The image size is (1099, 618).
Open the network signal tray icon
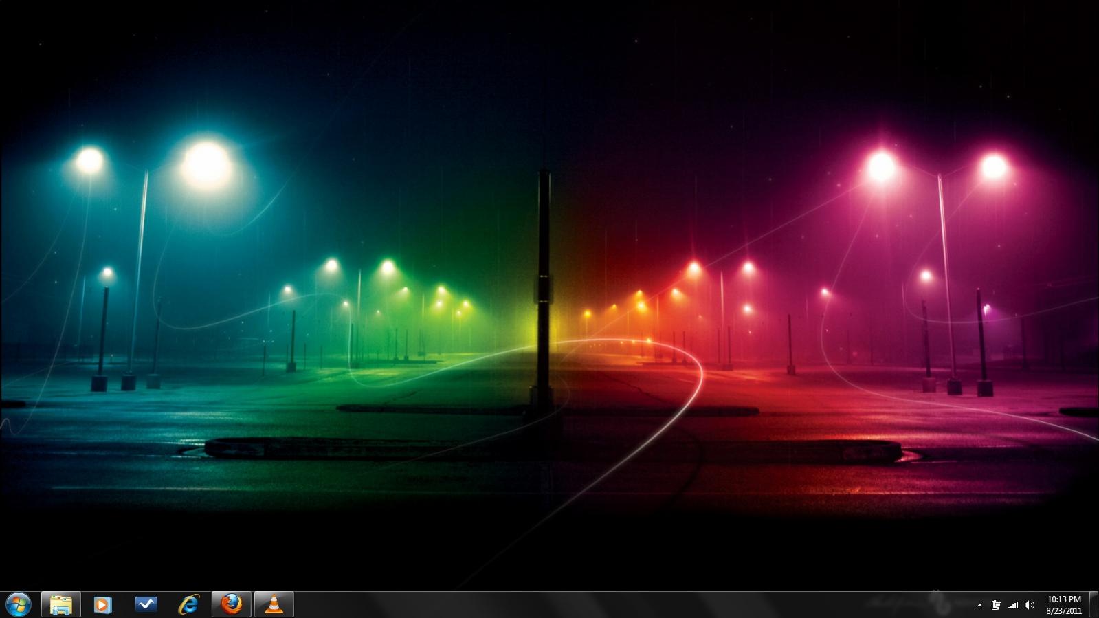(1013, 606)
